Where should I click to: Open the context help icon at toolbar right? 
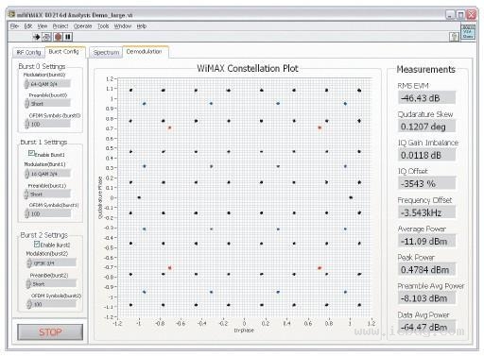[454, 37]
